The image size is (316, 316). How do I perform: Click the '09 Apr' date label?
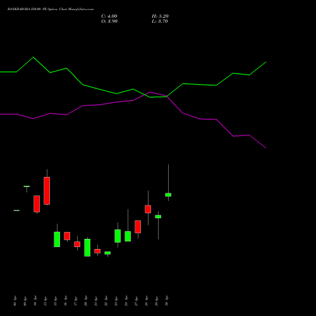[x=25, y=301]
